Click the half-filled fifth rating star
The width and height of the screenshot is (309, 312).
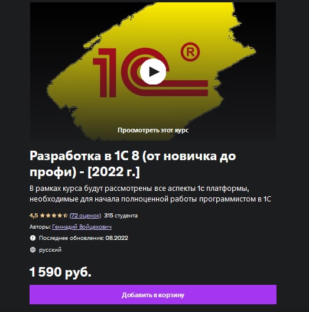point(65,216)
